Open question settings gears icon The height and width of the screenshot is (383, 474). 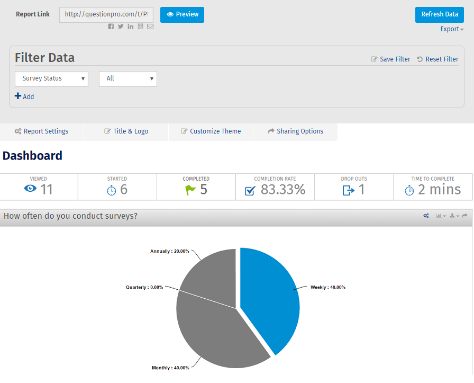click(426, 216)
